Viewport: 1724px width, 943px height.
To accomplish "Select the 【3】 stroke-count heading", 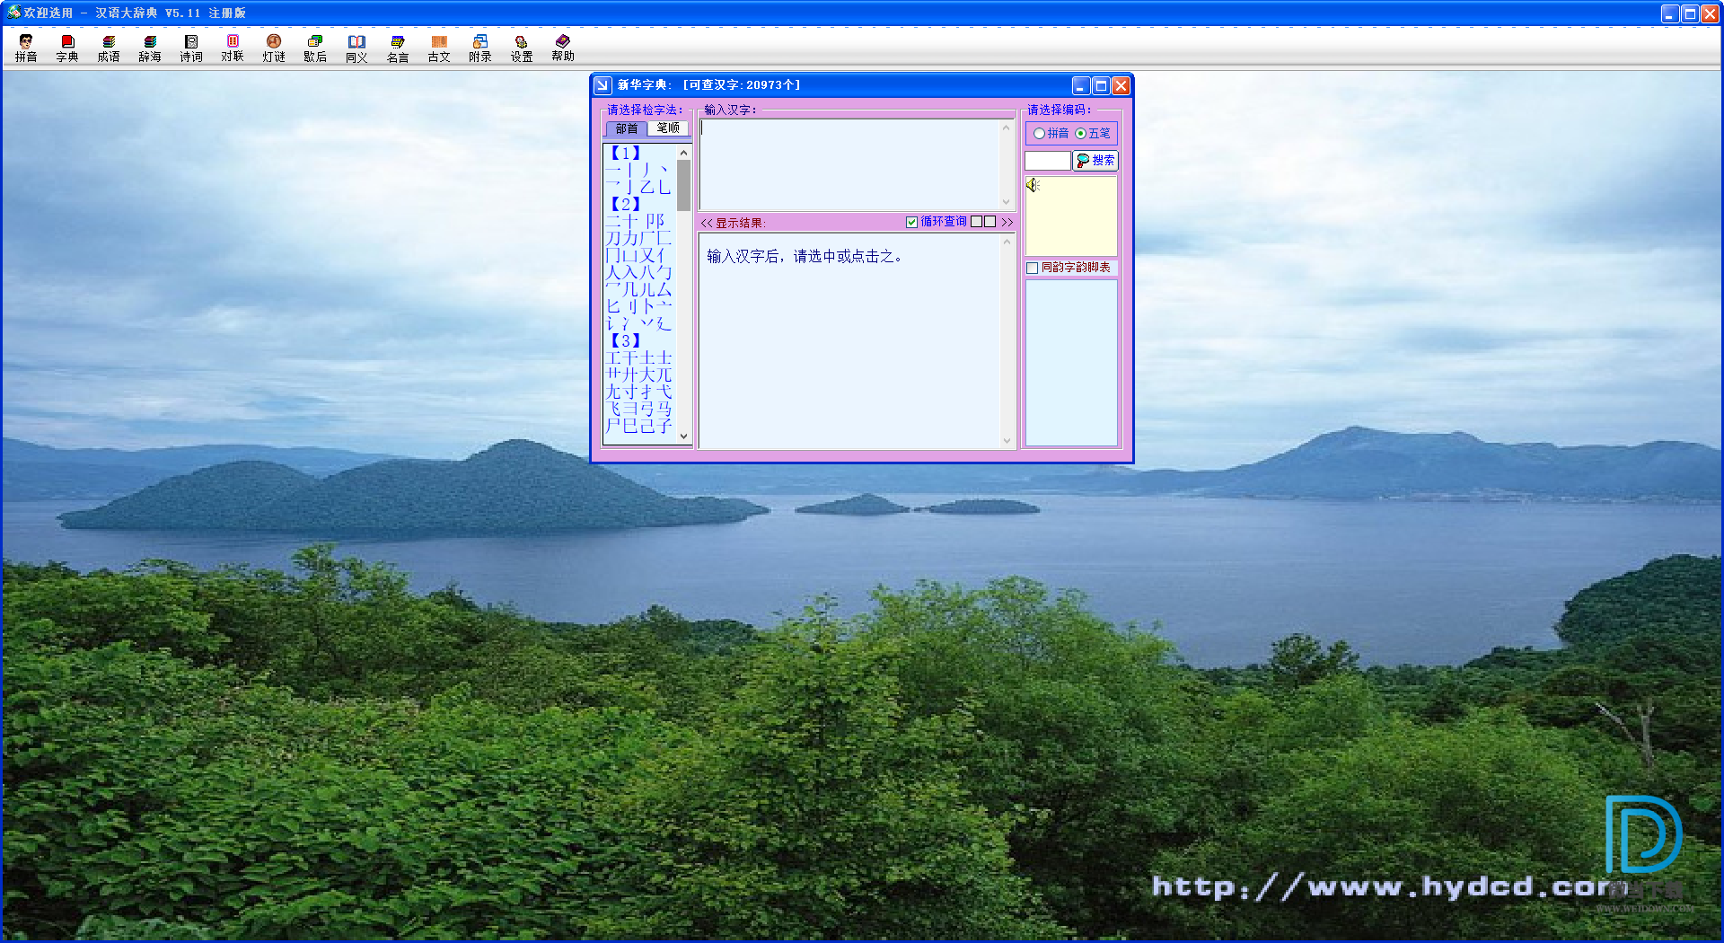I will (x=625, y=340).
